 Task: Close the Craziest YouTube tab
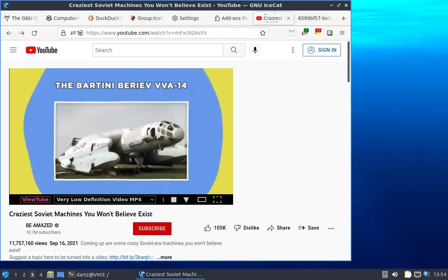click(x=288, y=18)
